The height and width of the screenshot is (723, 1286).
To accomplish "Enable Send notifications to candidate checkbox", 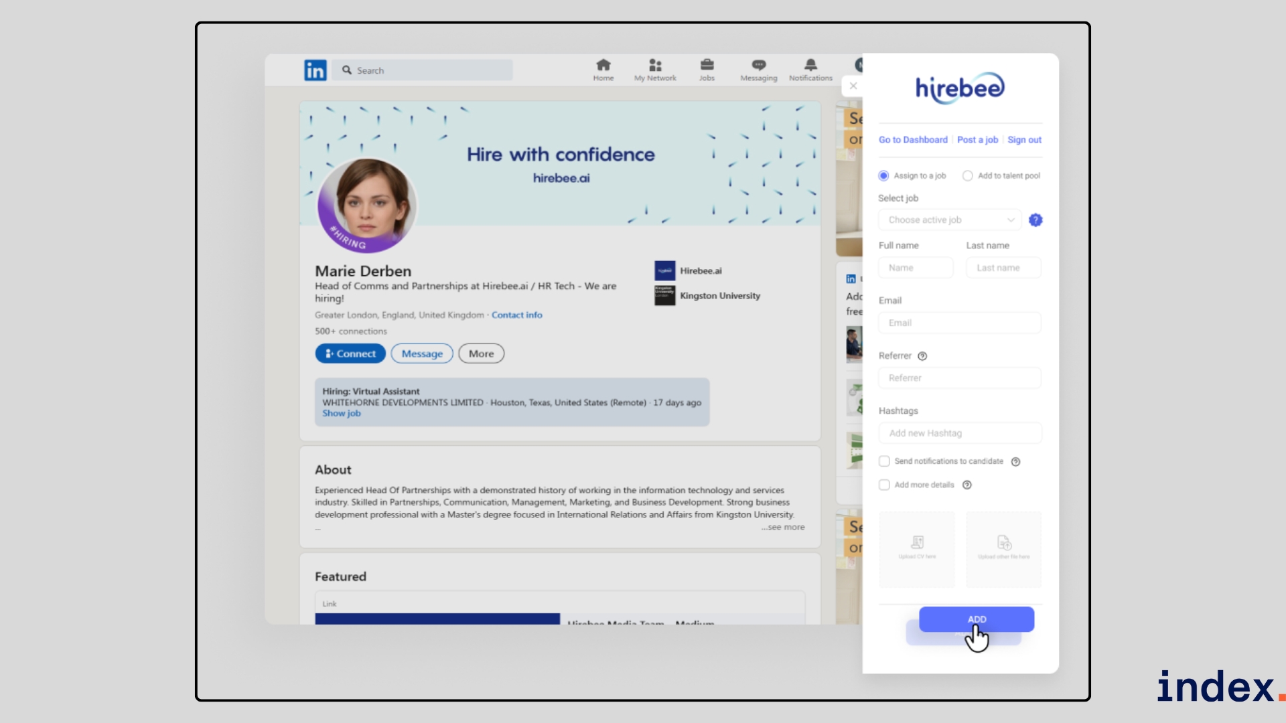I will click(x=884, y=461).
